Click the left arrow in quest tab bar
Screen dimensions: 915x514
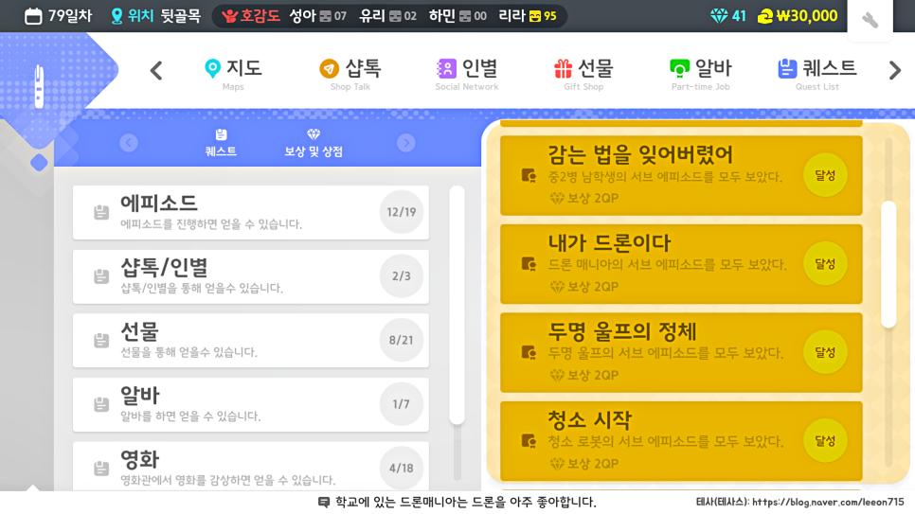click(129, 143)
